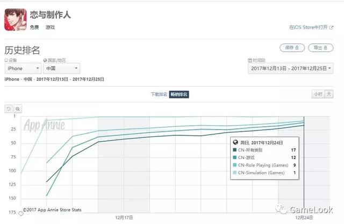Click the CN-Simulation (Games) legend text

(x=261, y=173)
